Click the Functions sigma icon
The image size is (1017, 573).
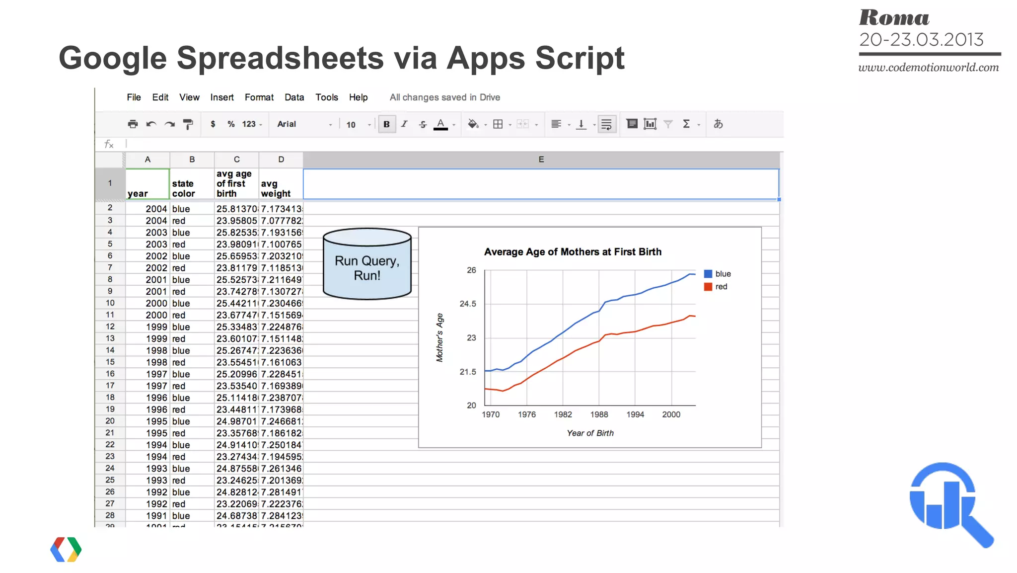click(x=686, y=124)
